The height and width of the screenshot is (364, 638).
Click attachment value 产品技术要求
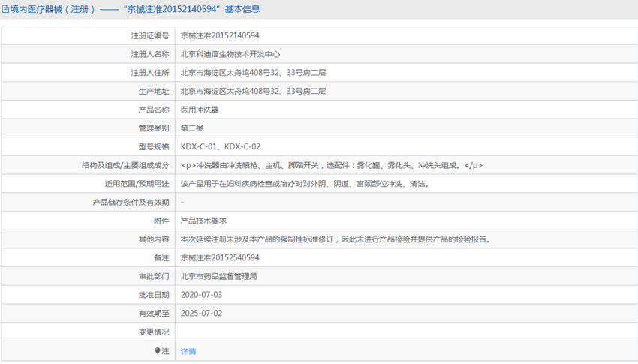203,221
